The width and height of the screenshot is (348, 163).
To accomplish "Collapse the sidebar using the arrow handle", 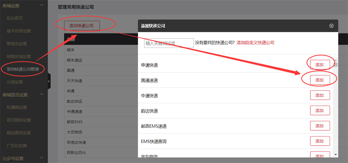I will pyautogui.click(x=49, y=81).
